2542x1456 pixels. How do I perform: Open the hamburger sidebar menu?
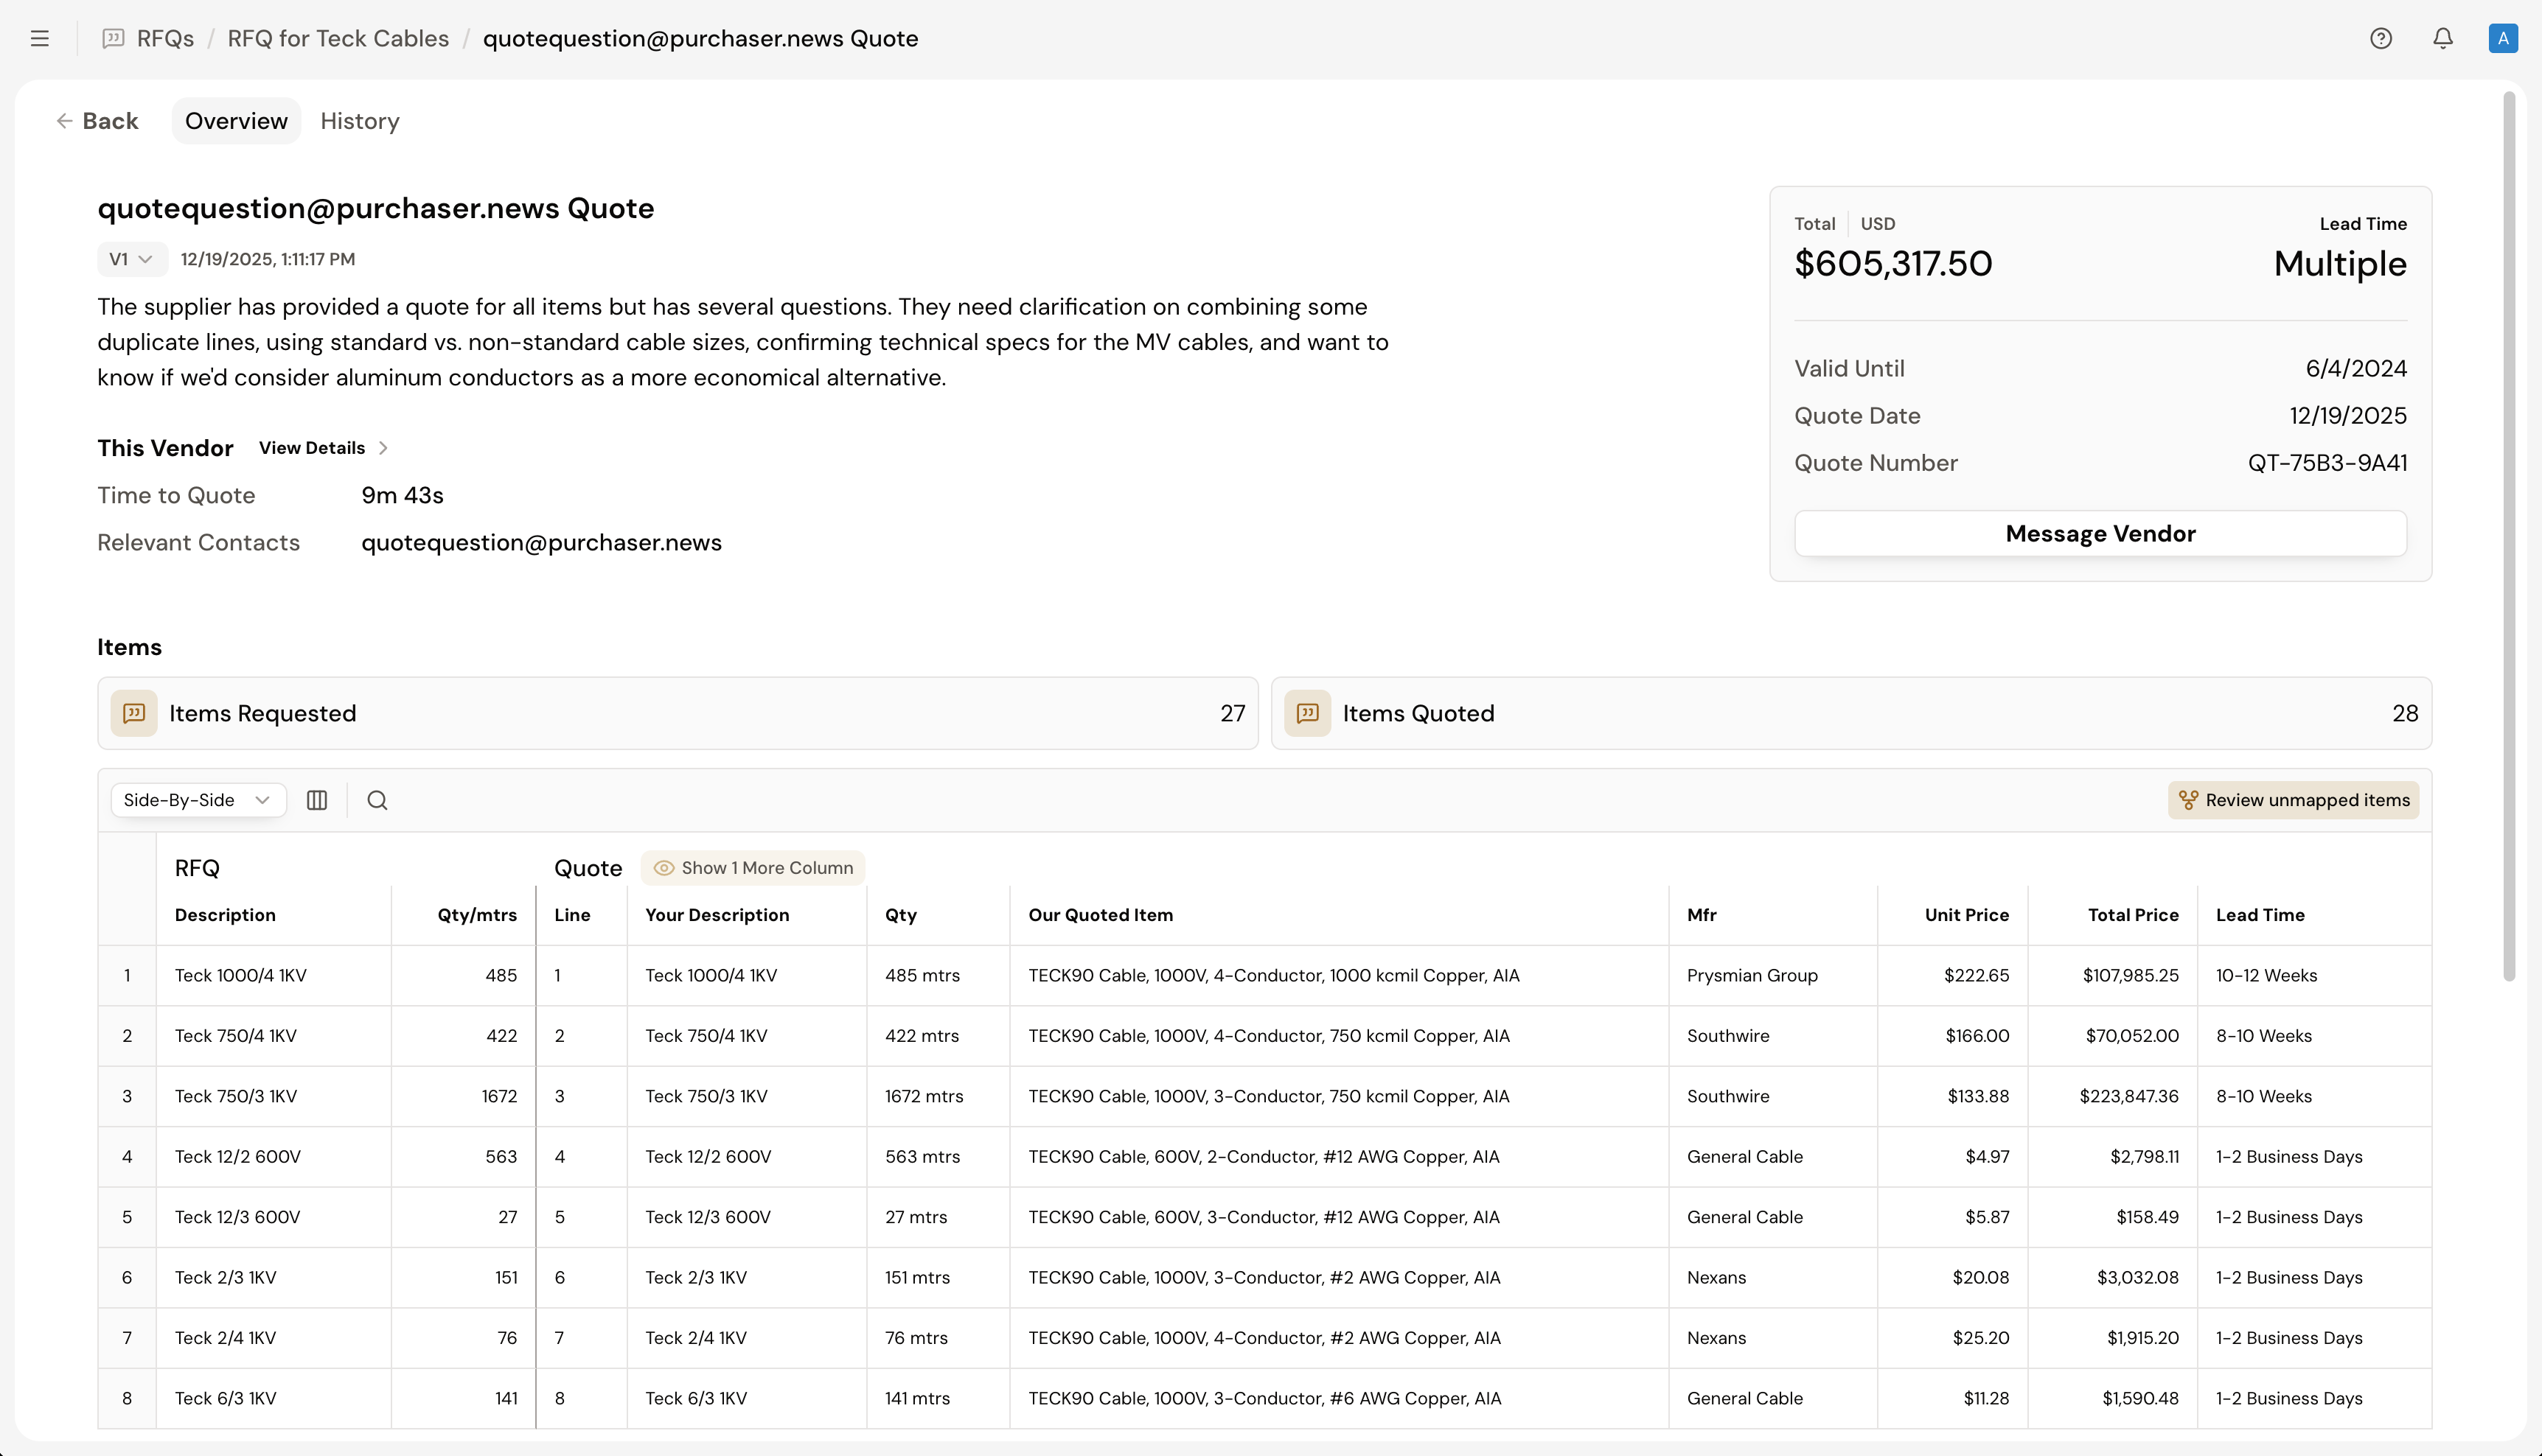pyautogui.click(x=40, y=38)
